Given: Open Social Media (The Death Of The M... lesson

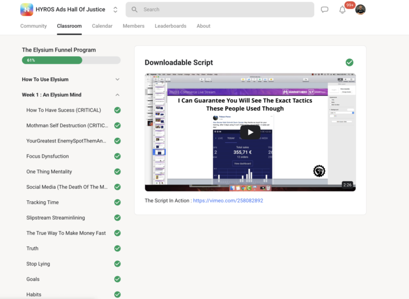Looking at the screenshot, I should pos(67,187).
